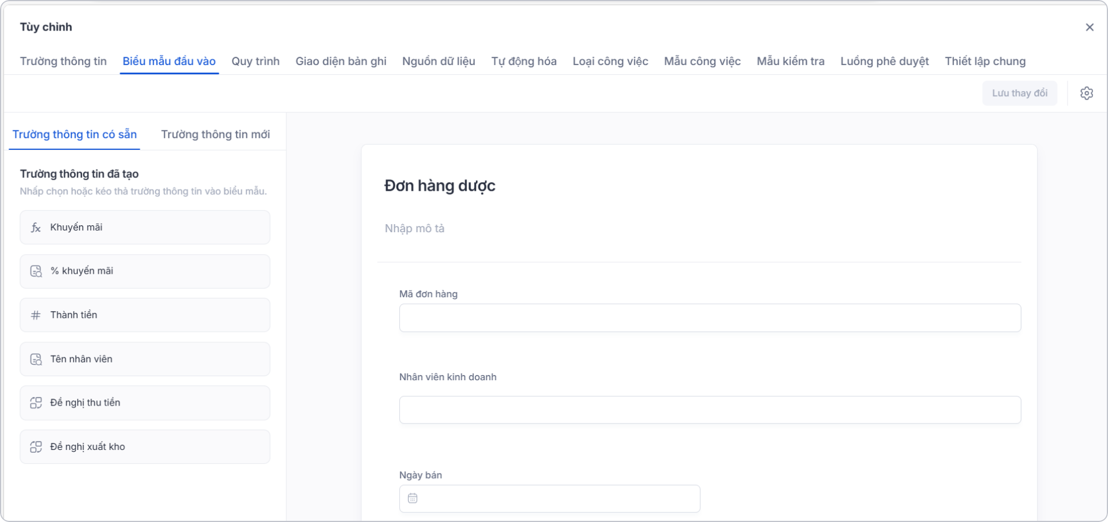Viewport: 1108px width, 522px height.
Task: Click the Nhân viên kinh doanh input field
Action: tap(710, 410)
